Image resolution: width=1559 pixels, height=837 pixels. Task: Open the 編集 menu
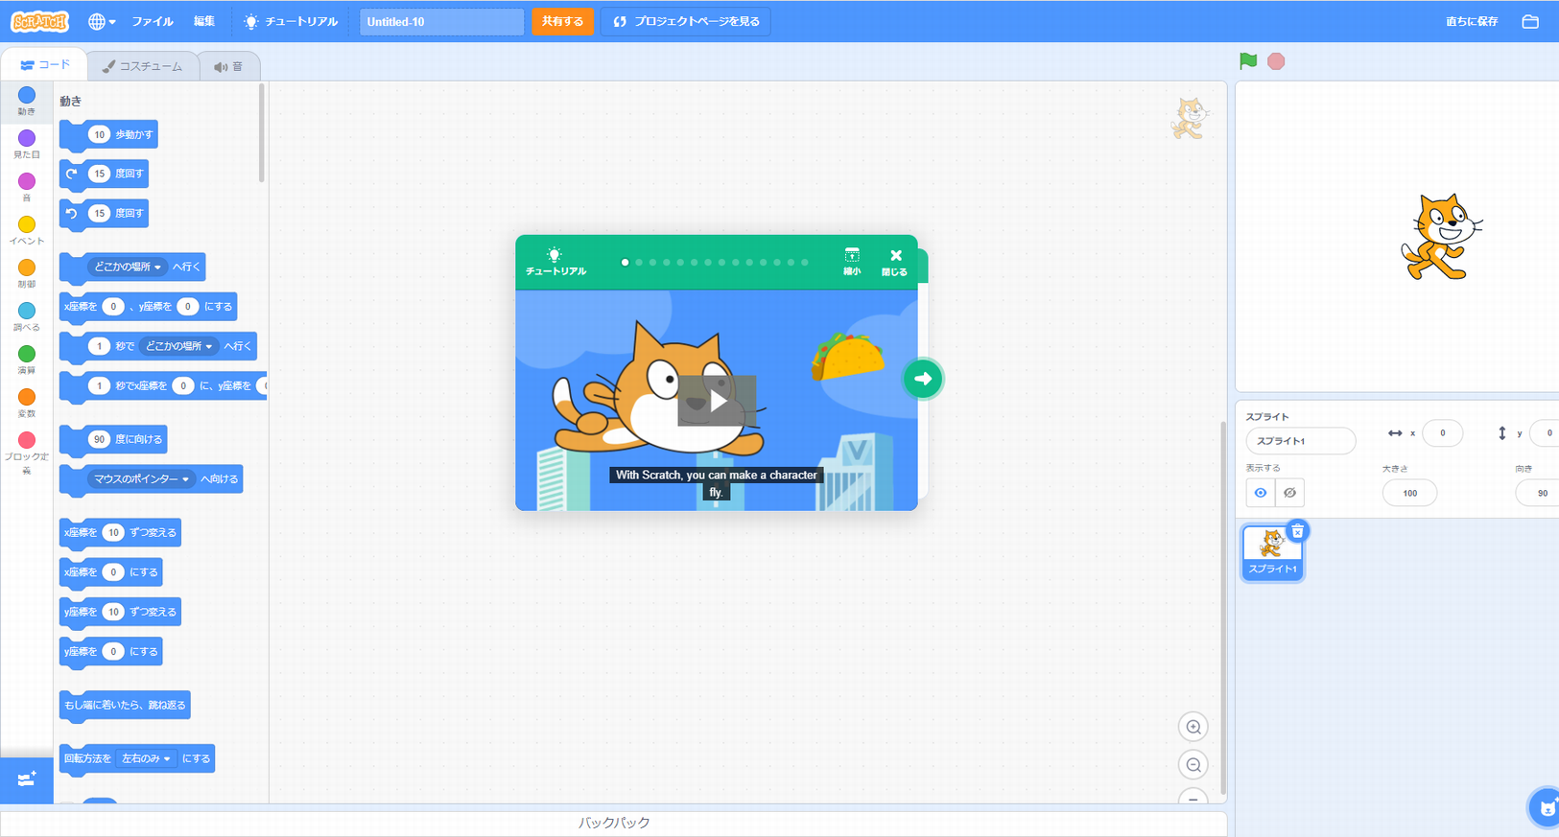(x=204, y=21)
